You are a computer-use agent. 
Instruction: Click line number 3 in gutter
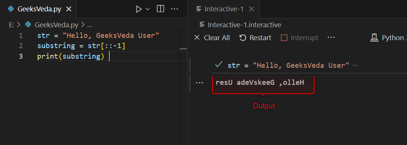click(x=21, y=56)
